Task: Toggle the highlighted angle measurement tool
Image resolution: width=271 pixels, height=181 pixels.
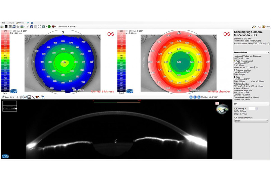Action: coord(25,97)
